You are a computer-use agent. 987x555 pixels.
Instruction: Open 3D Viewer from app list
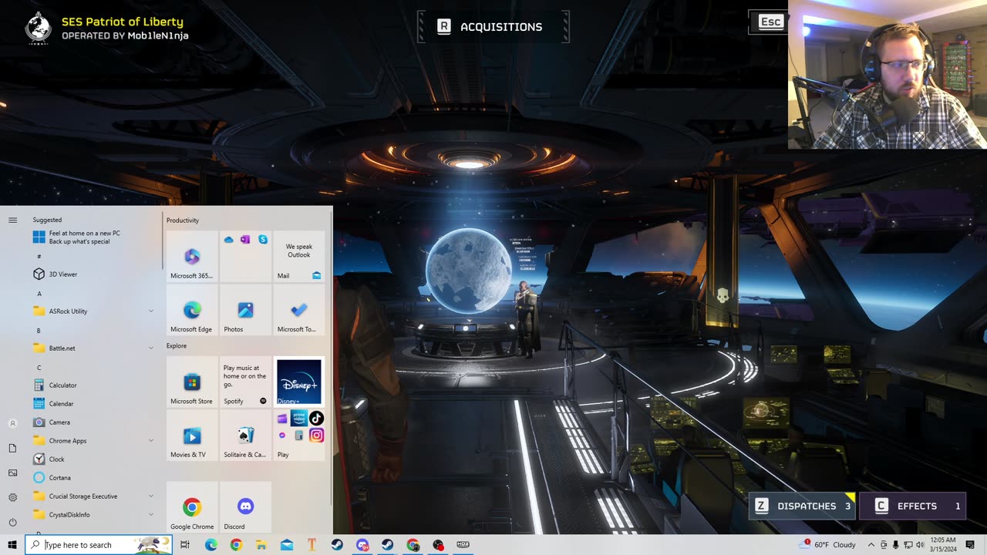tap(93, 274)
